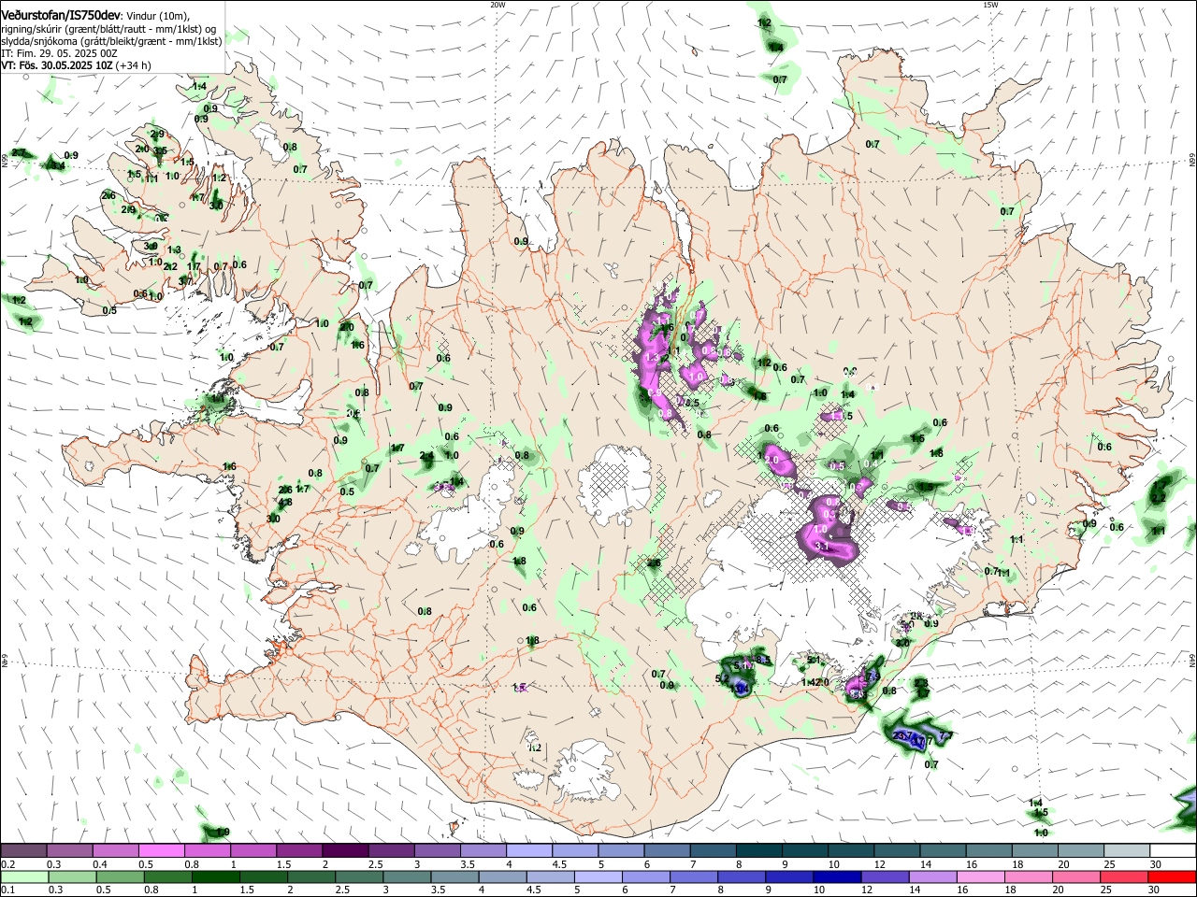Viewport: 1197px width, 897px height.
Task: Select deep blue lower legend swatch between 10 and 12
Action: [835, 876]
